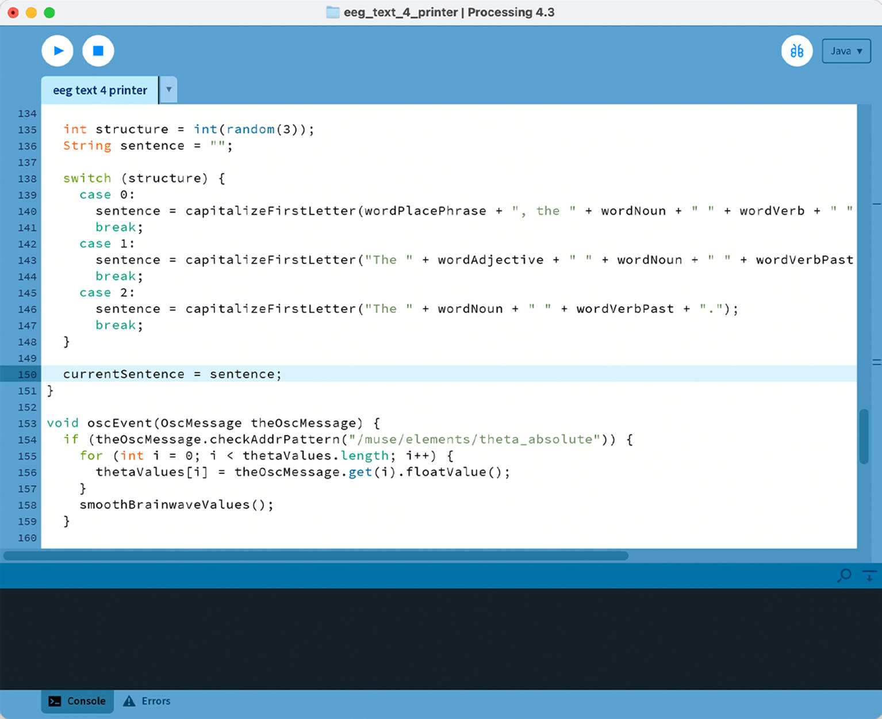Image resolution: width=882 pixels, height=719 pixels.
Task: Click the marker beside line 140 in right margin
Action: (876, 204)
